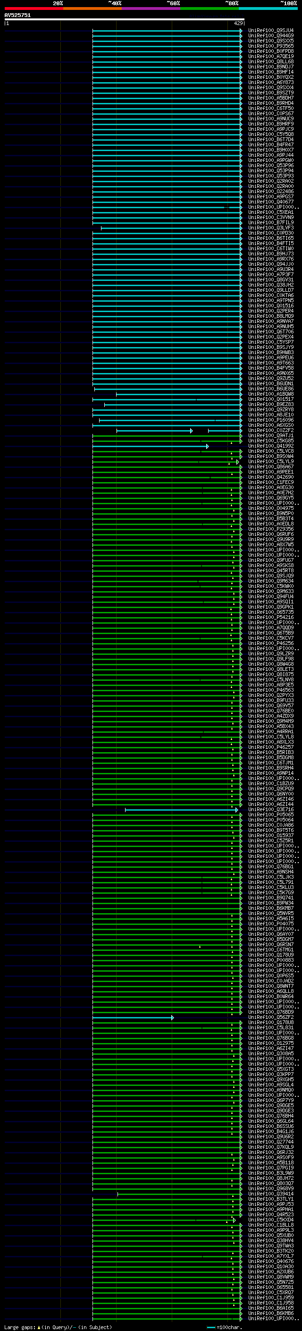Viewport: 302px width, 1331px height.
Task: Click the short cyan bar for UniRef100_Q41992
Action: pyautogui.click(x=151, y=446)
